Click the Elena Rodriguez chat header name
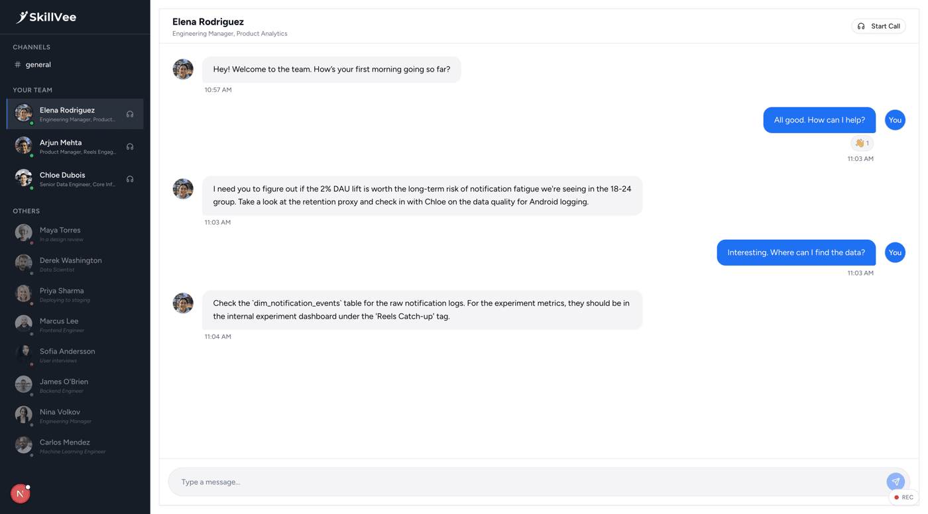 208,22
